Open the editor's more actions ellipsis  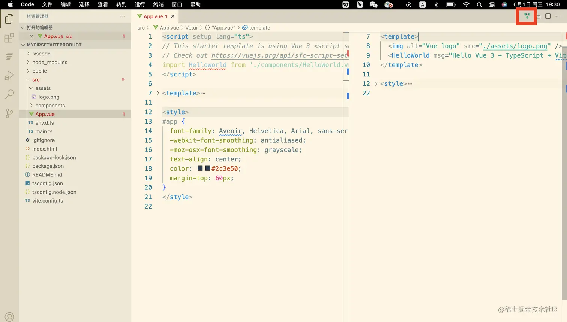[x=558, y=16]
